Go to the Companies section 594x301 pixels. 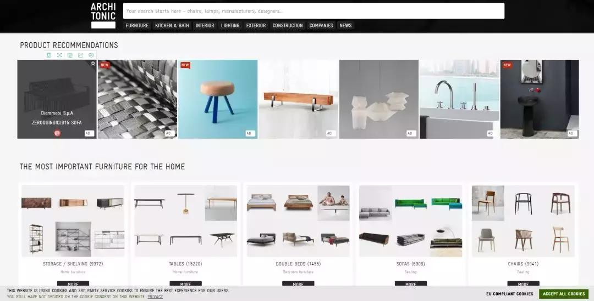pyautogui.click(x=321, y=25)
